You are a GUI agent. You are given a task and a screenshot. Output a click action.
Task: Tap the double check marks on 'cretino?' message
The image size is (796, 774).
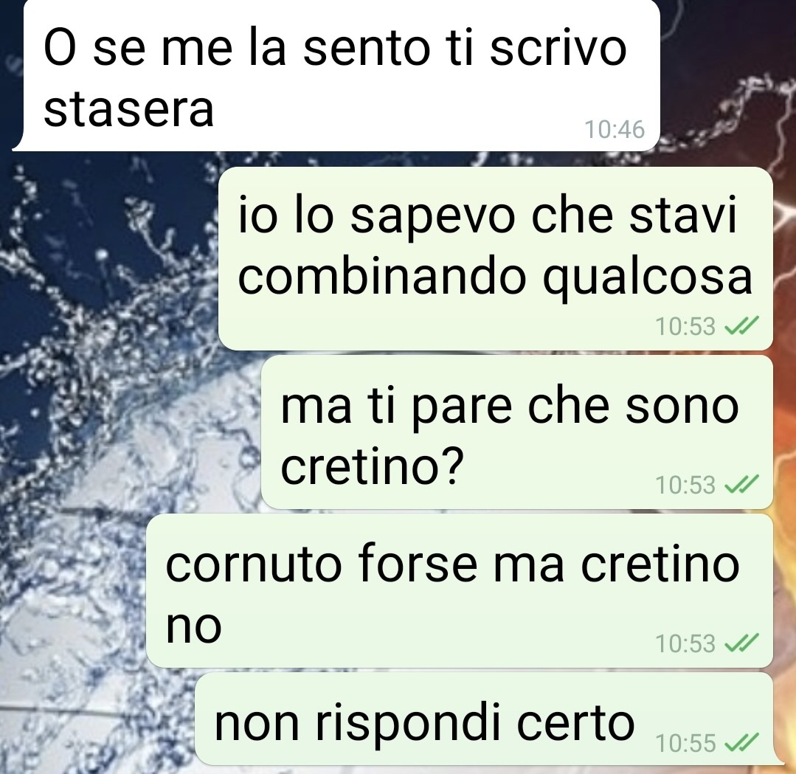click(741, 484)
